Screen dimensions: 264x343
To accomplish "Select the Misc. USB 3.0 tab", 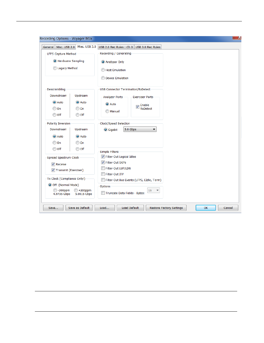I will (x=87, y=47).
